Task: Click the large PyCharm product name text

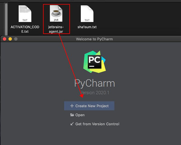Action: [94, 83]
